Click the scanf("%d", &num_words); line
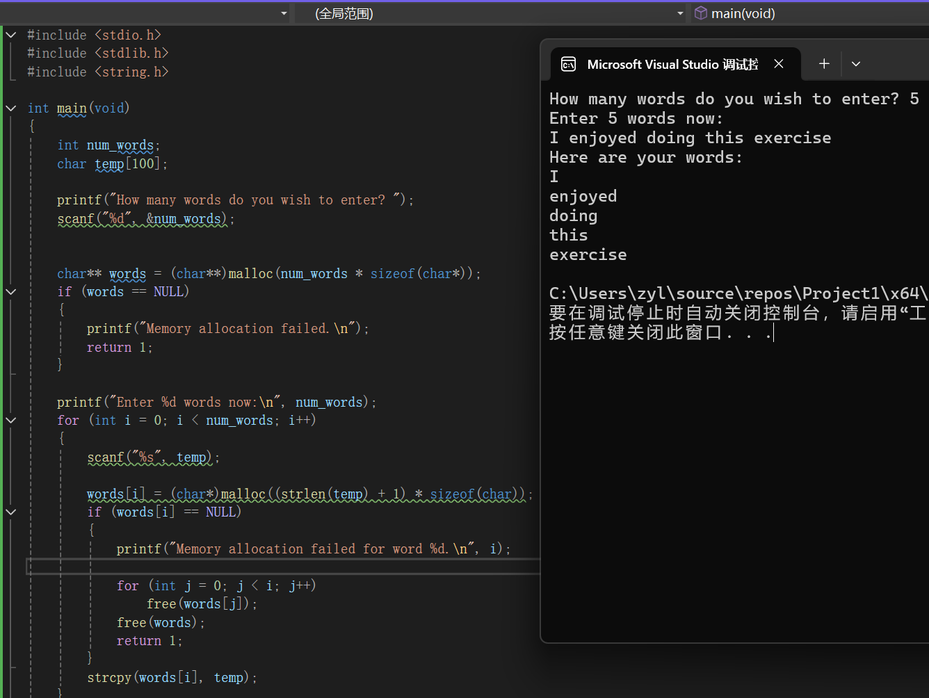929x698 pixels. (x=146, y=219)
